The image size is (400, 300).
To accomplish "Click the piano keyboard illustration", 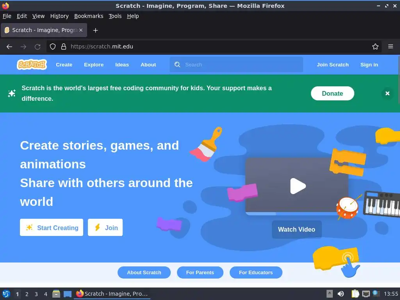I will tap(382, 204).
